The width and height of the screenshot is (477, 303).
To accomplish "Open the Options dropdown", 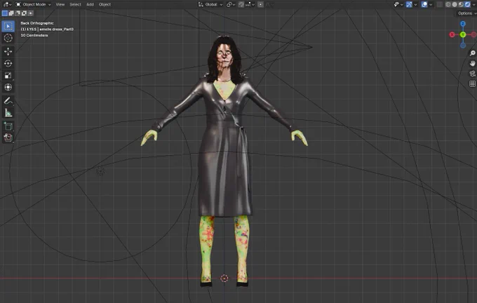I will [466, 13].
